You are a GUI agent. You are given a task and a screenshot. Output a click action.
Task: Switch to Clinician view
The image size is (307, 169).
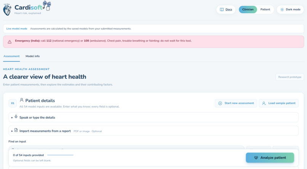click(248, 9)
